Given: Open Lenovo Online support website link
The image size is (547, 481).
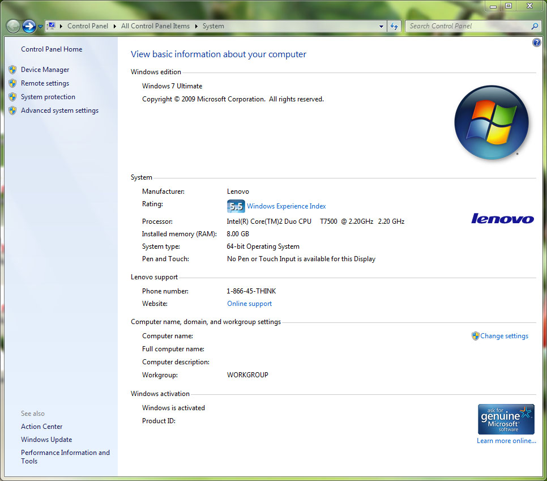Looking at the screenshot, I should [x=249, y=304].
